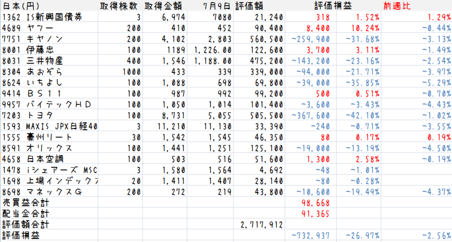Select the 1362 IS新興国債券 row name
The image size is (452, 242).
(x=42, y=17)
